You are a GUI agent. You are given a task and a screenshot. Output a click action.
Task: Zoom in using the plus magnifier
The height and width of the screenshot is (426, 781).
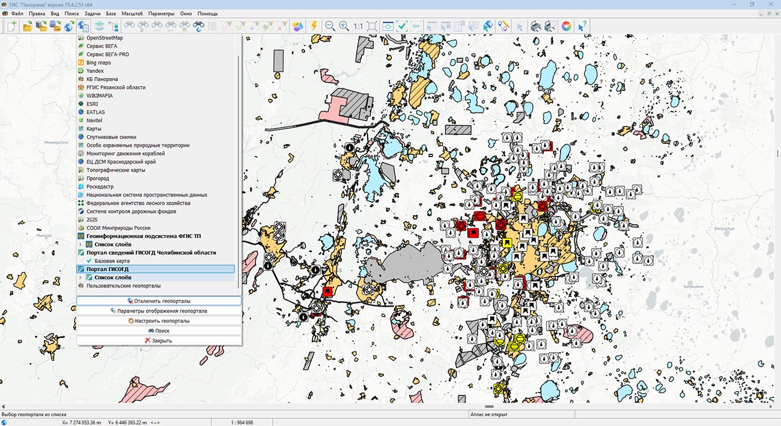click(344, 26)
